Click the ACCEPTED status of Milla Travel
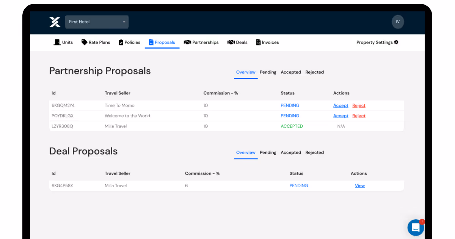 tap(292, 126)
